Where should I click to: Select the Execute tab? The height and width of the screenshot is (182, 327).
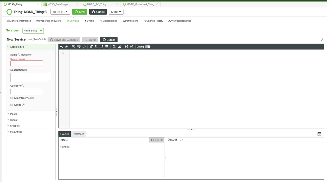[x=65, y=134]
